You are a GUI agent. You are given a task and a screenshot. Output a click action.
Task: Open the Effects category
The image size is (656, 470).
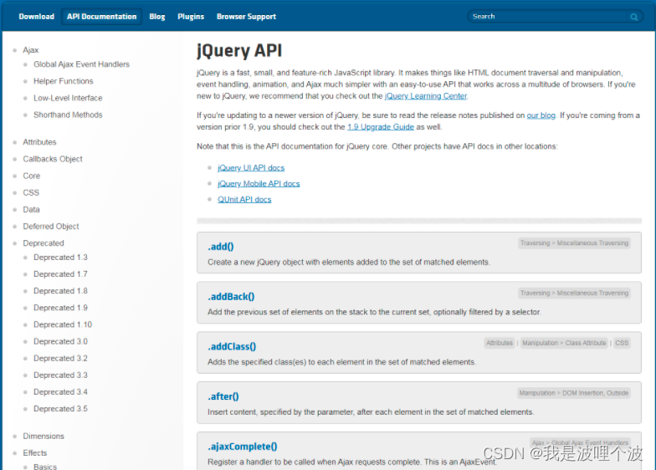pos(35,453)
